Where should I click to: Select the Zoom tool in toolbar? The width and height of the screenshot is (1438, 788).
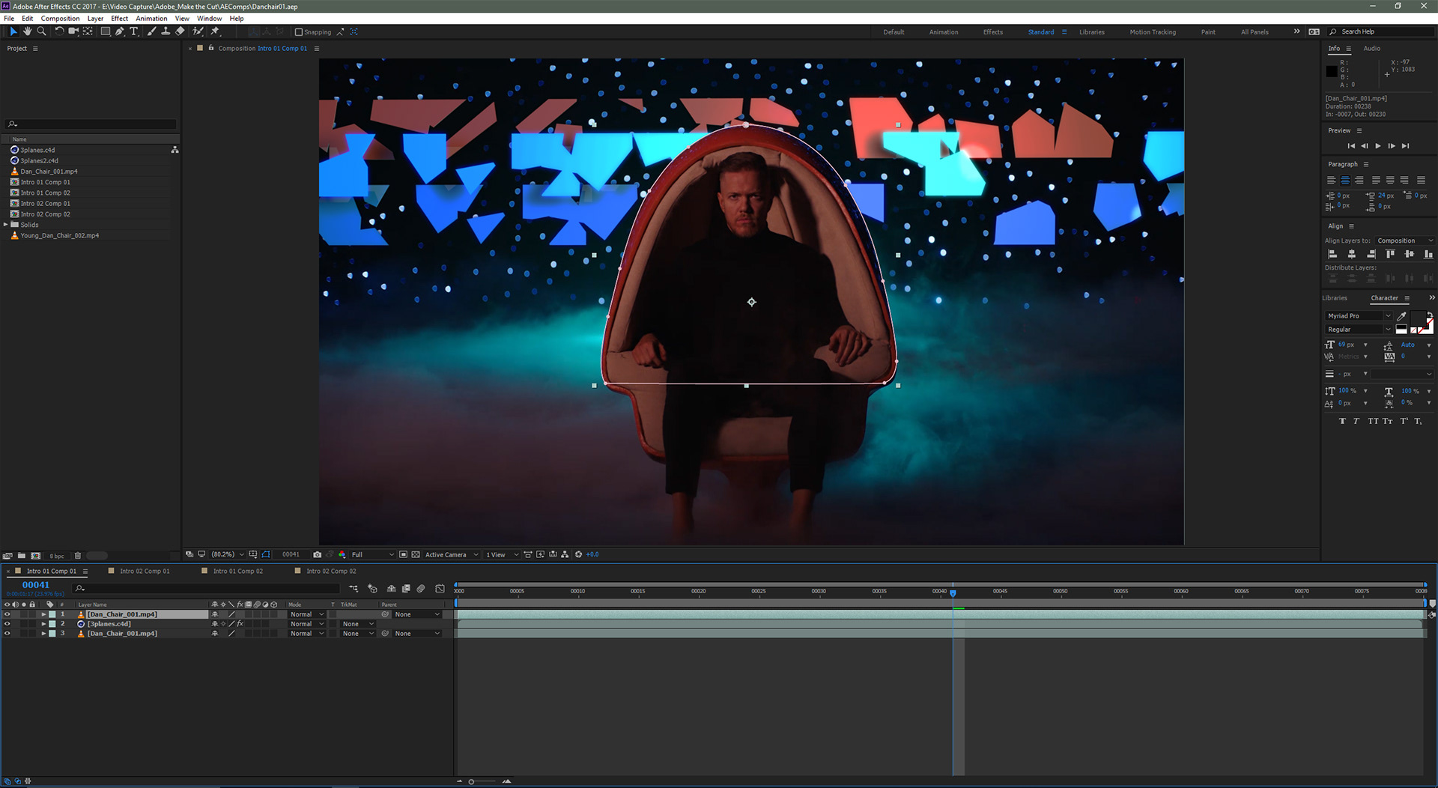pyautogui.click(x=41, y=31)
